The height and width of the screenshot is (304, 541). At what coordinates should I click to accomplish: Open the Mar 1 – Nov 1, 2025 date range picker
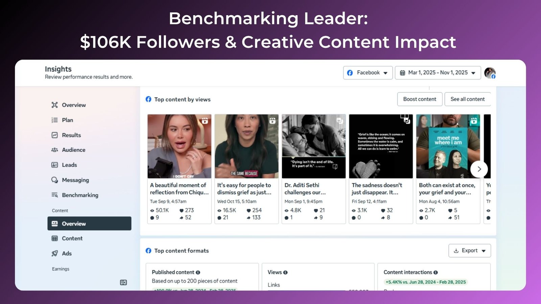[x=438, y=73]
